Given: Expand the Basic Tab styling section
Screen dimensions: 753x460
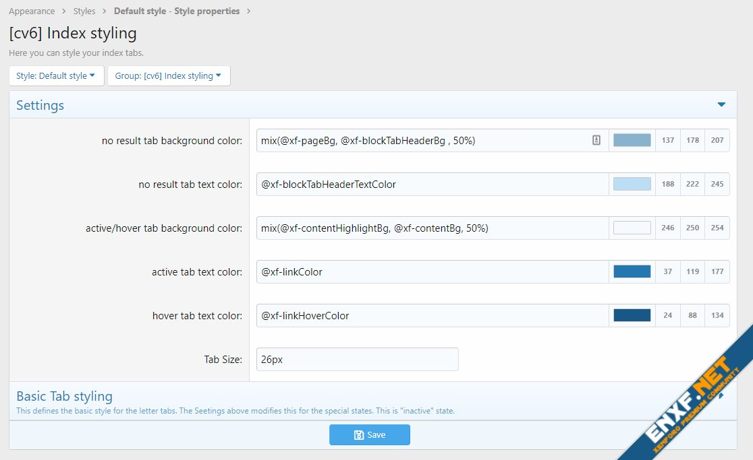Looking at the screenshot, I should click(x=721, y=396).
